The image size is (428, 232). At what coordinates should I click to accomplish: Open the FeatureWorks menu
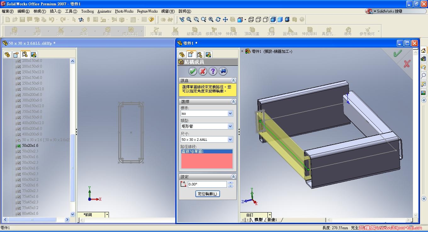(x=147, y=11)
